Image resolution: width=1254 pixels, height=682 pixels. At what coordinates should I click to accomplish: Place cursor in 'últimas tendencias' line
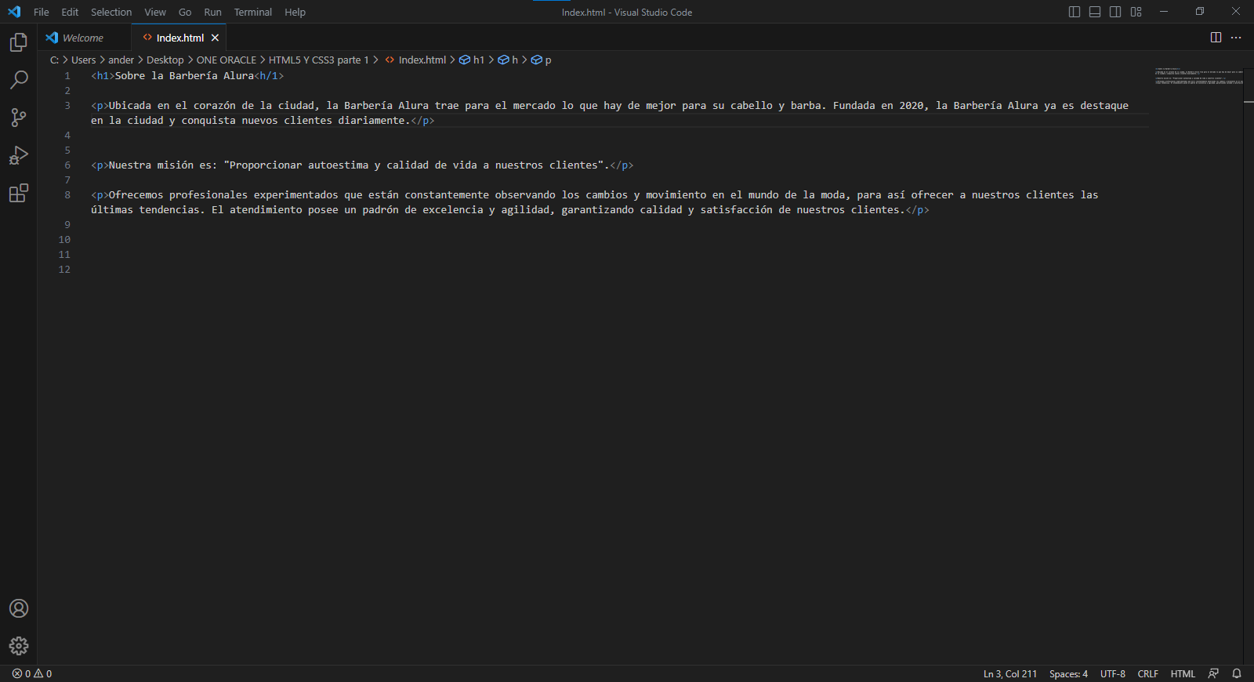click(x=510, y=210)
